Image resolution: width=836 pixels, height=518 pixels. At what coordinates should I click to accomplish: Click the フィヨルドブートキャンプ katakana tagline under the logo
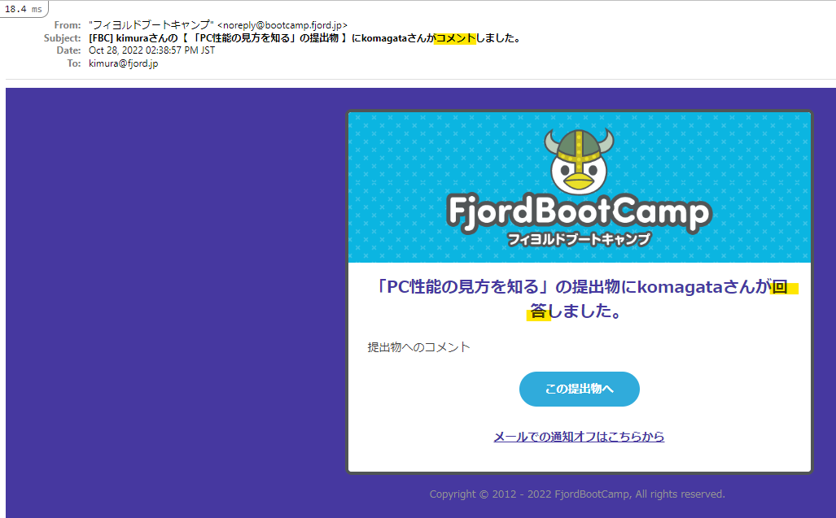pos(579,237)
